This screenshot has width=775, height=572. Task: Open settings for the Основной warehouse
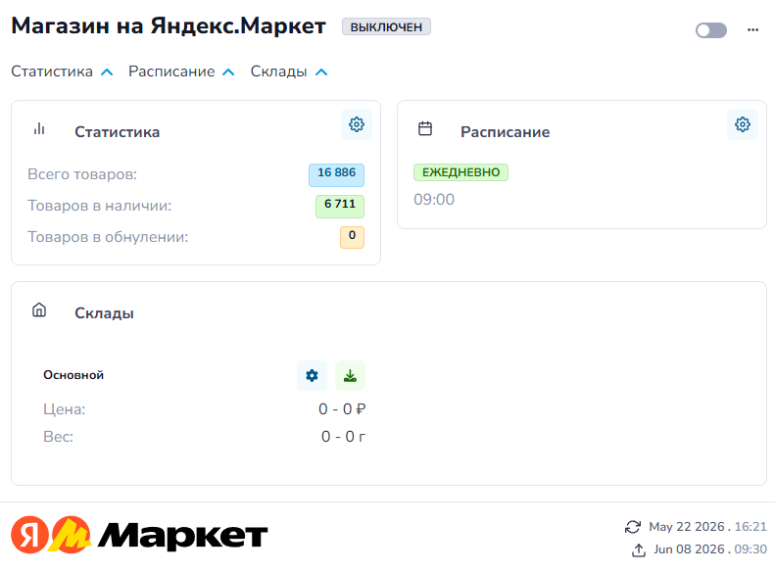point(312,376)
